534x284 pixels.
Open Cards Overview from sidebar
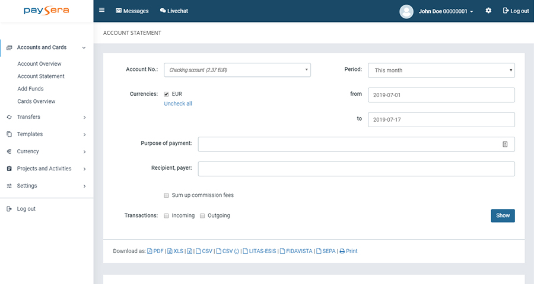click(36, 101)
